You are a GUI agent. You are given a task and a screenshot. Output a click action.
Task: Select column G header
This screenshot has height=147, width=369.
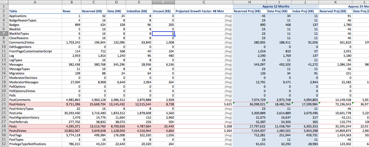[x=204, y=2]
